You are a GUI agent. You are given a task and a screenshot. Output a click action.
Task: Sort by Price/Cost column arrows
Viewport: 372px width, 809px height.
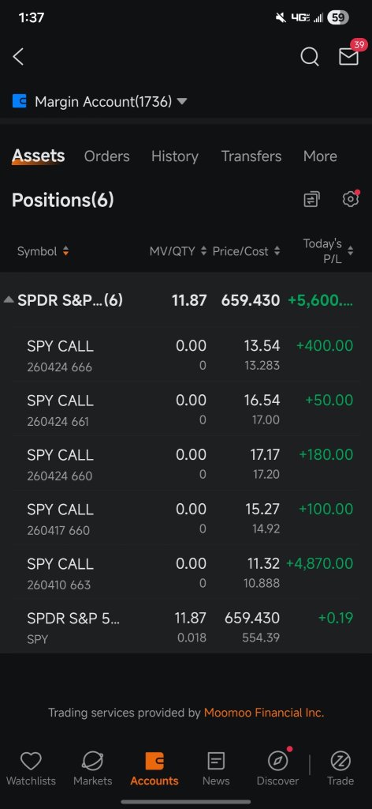coord(247,251)
